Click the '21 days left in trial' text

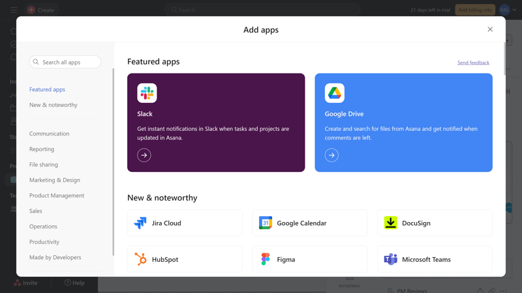coord(430,10)
